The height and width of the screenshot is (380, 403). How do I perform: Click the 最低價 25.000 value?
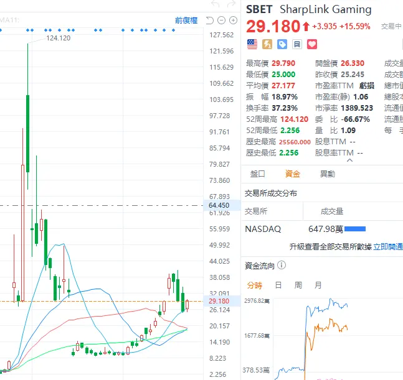pos(283,75)
